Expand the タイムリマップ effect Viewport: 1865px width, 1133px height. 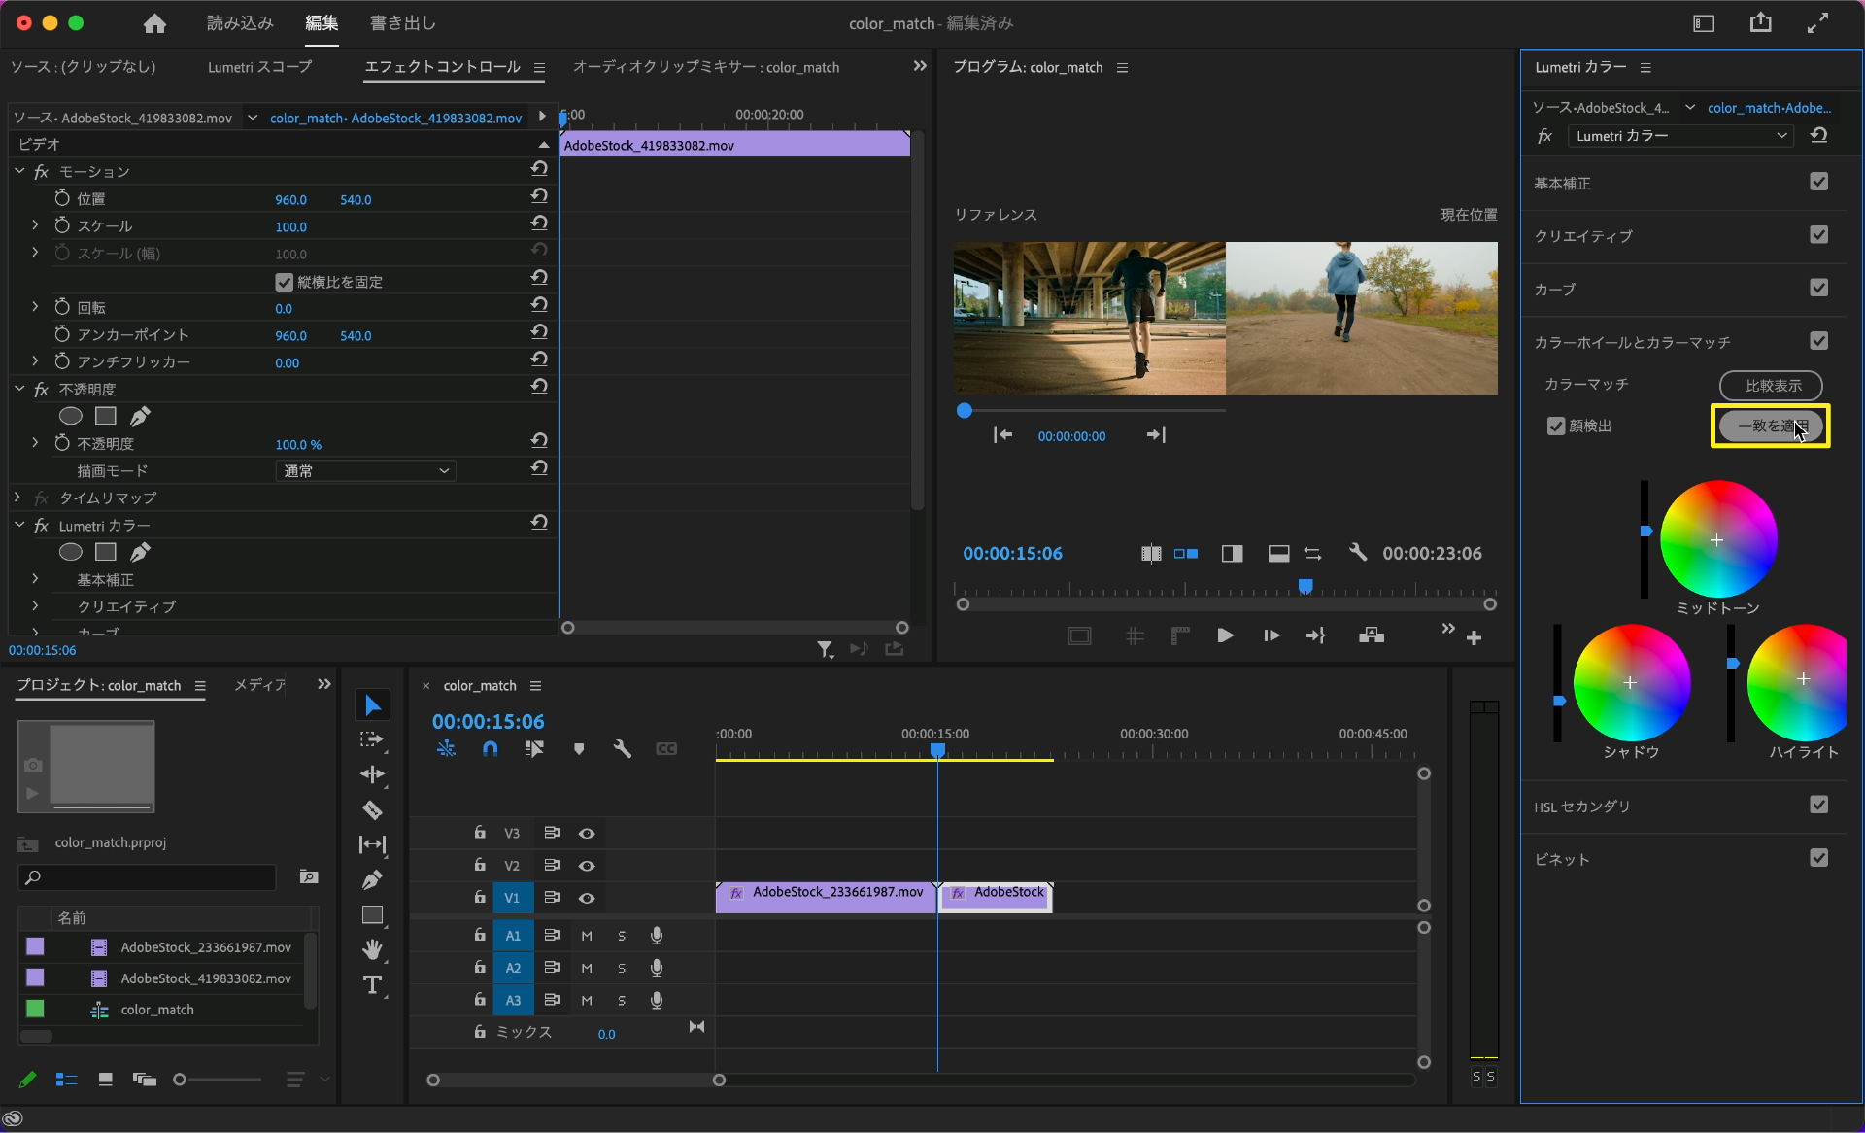pyautogui.click(x=17, y=498)
